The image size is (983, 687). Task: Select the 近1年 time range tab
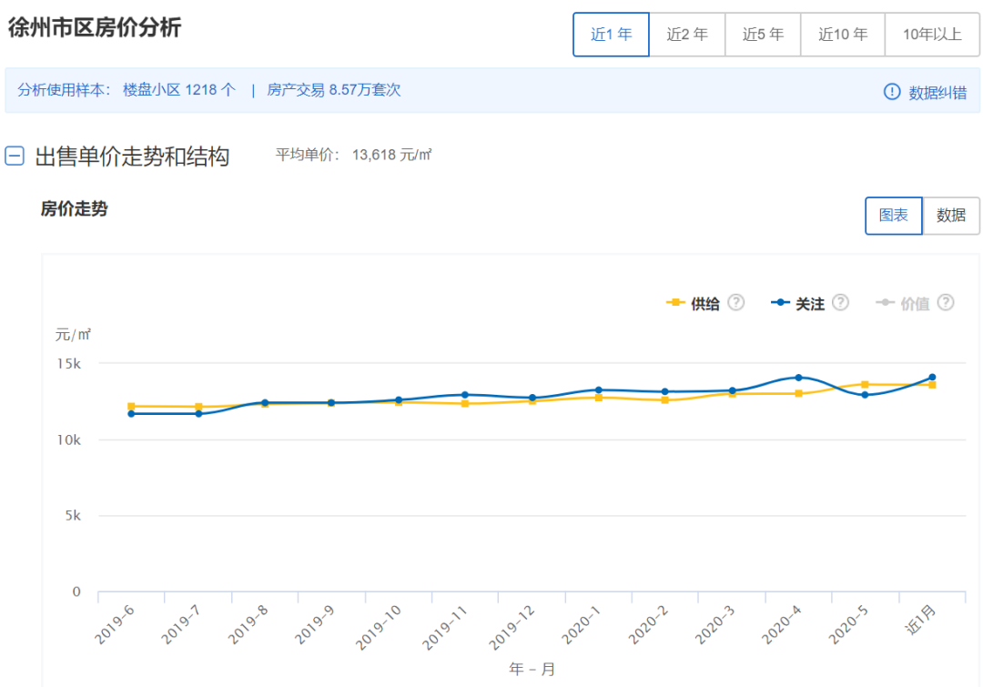[611, 35]
